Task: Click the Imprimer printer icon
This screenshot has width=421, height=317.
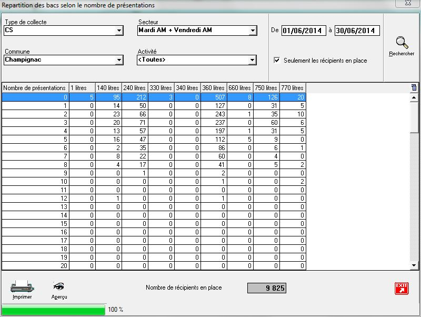Action: pos(22,288)
